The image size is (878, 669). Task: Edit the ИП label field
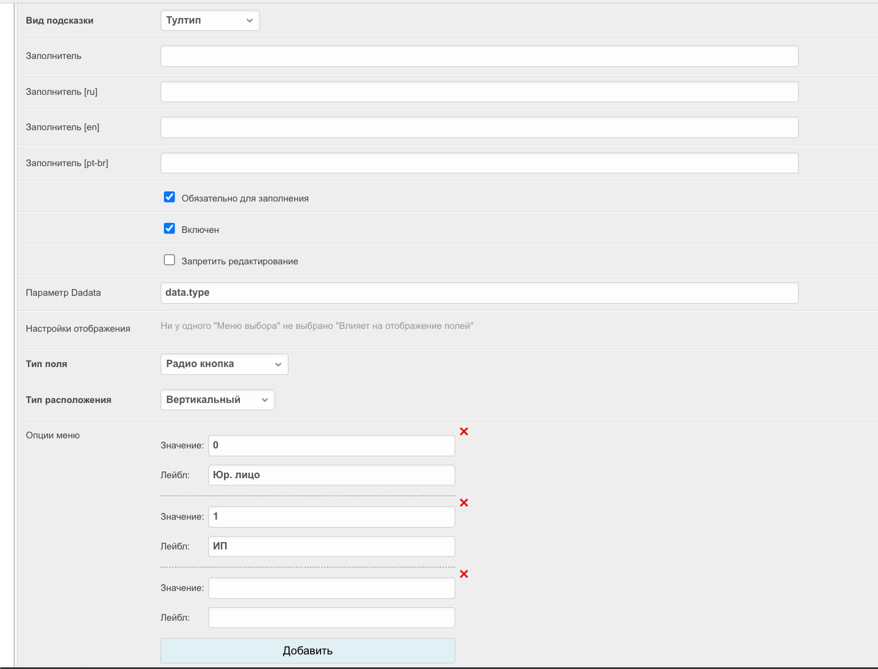pyautogui.click(x=331, y=547)
